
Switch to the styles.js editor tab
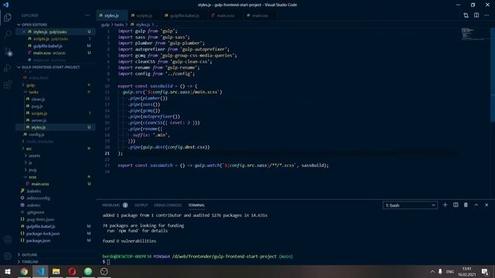coord(111,15)
